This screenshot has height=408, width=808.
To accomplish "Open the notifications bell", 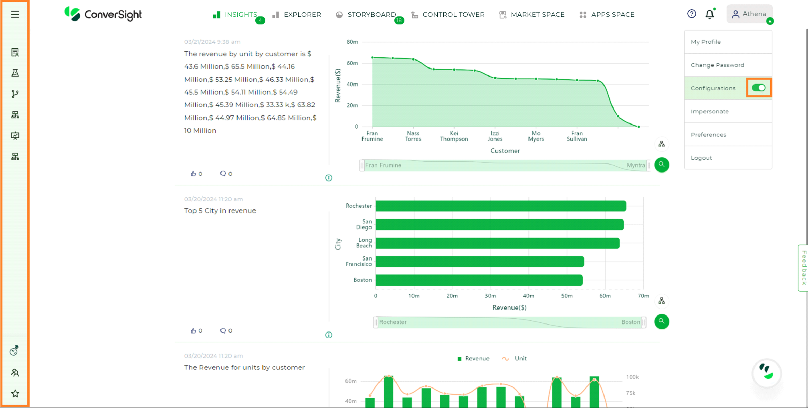I will [710, 14].
